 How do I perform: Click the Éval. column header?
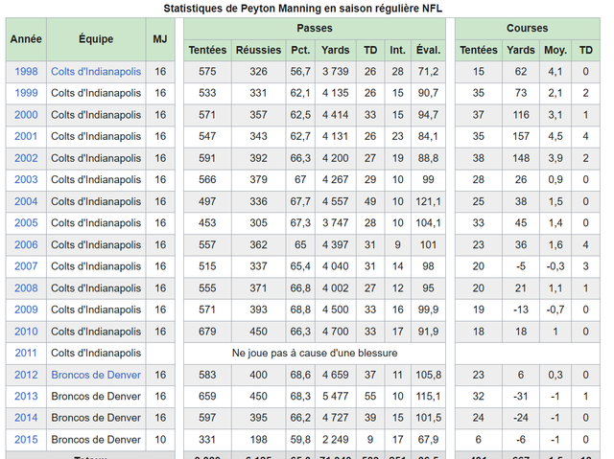[428, 50]
